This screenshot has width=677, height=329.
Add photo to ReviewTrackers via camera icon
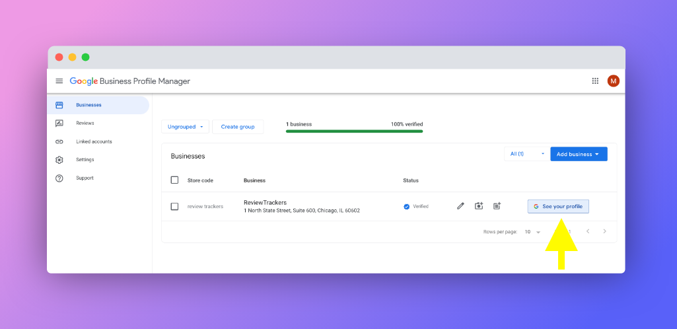coord(479,206)
